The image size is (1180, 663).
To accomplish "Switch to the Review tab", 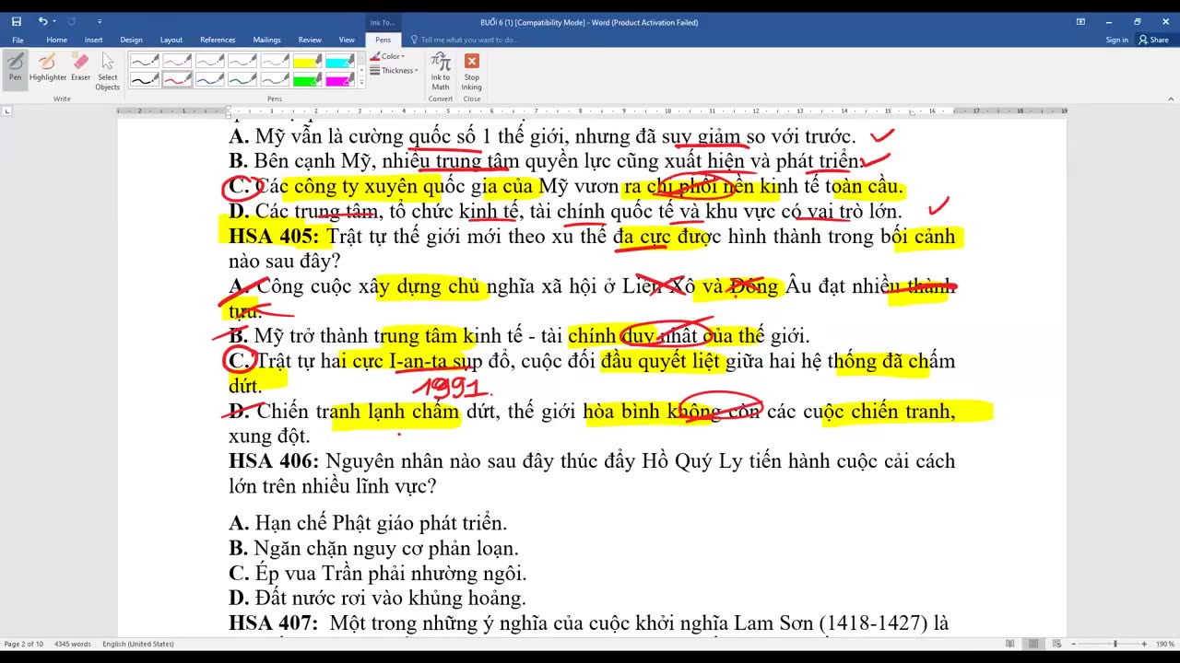I will pyautogui.click(x=310, y=40).
